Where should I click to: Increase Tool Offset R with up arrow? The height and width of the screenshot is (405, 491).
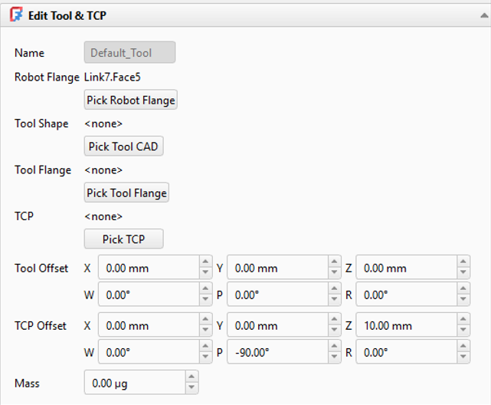click(463, 288)
